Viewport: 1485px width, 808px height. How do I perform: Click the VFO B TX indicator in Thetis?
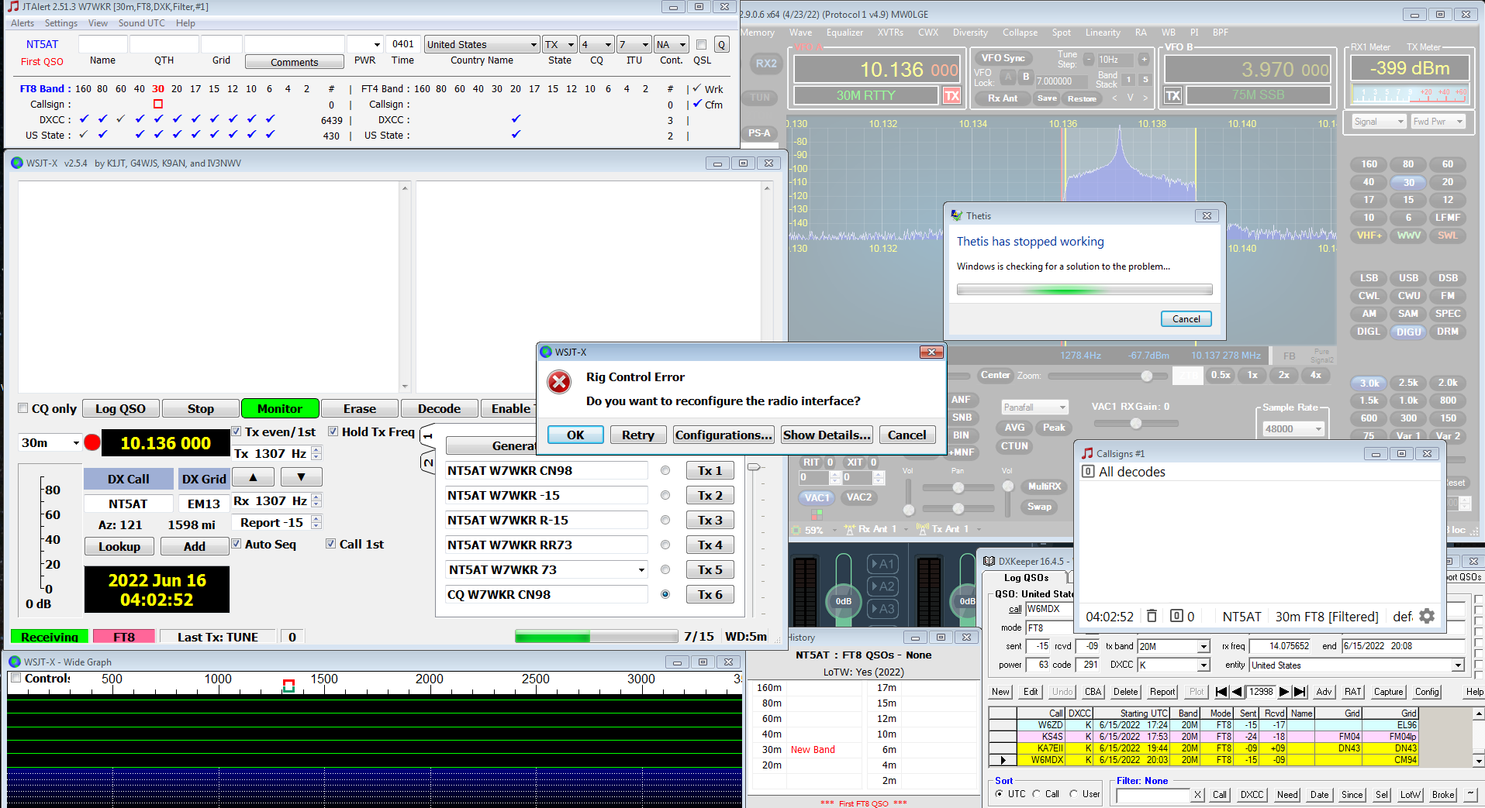[x=1172, y=95]
